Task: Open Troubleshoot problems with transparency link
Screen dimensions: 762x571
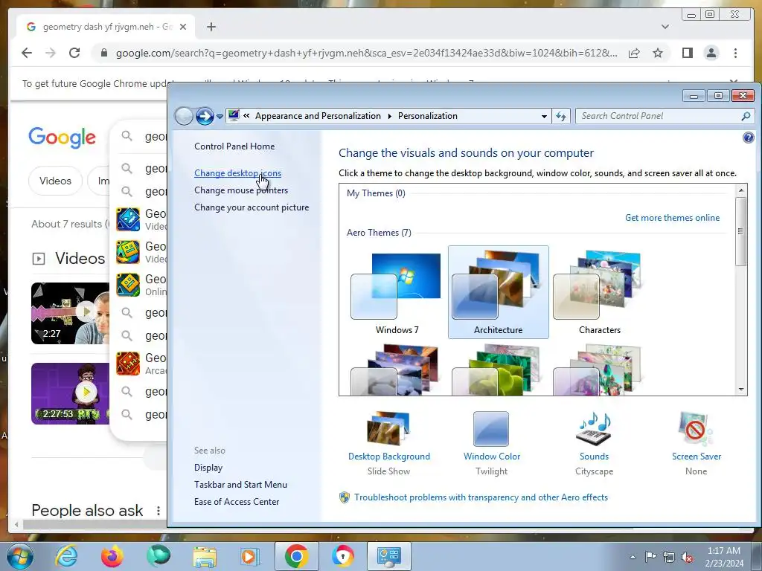Action: coord(481,497)
